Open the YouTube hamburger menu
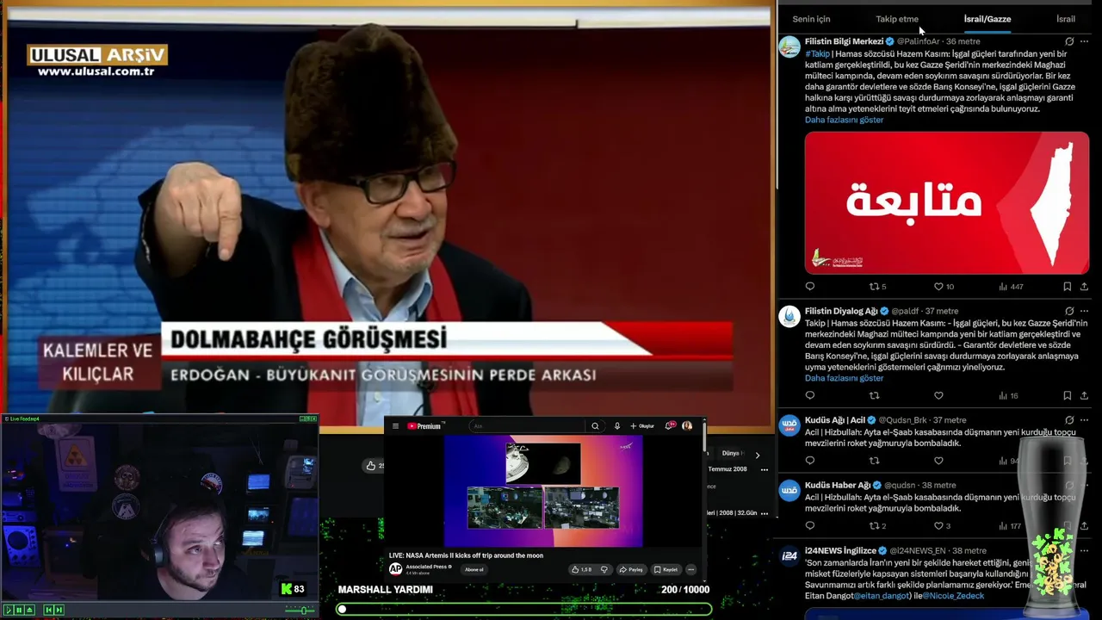The height and width of the screenshot is (620, 1102). (x=395, y=426)
